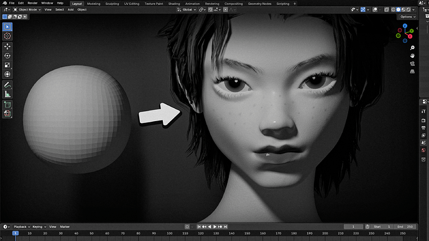Click frame 100 on the timeline ruler
The image size is (429, 241).
170,234
